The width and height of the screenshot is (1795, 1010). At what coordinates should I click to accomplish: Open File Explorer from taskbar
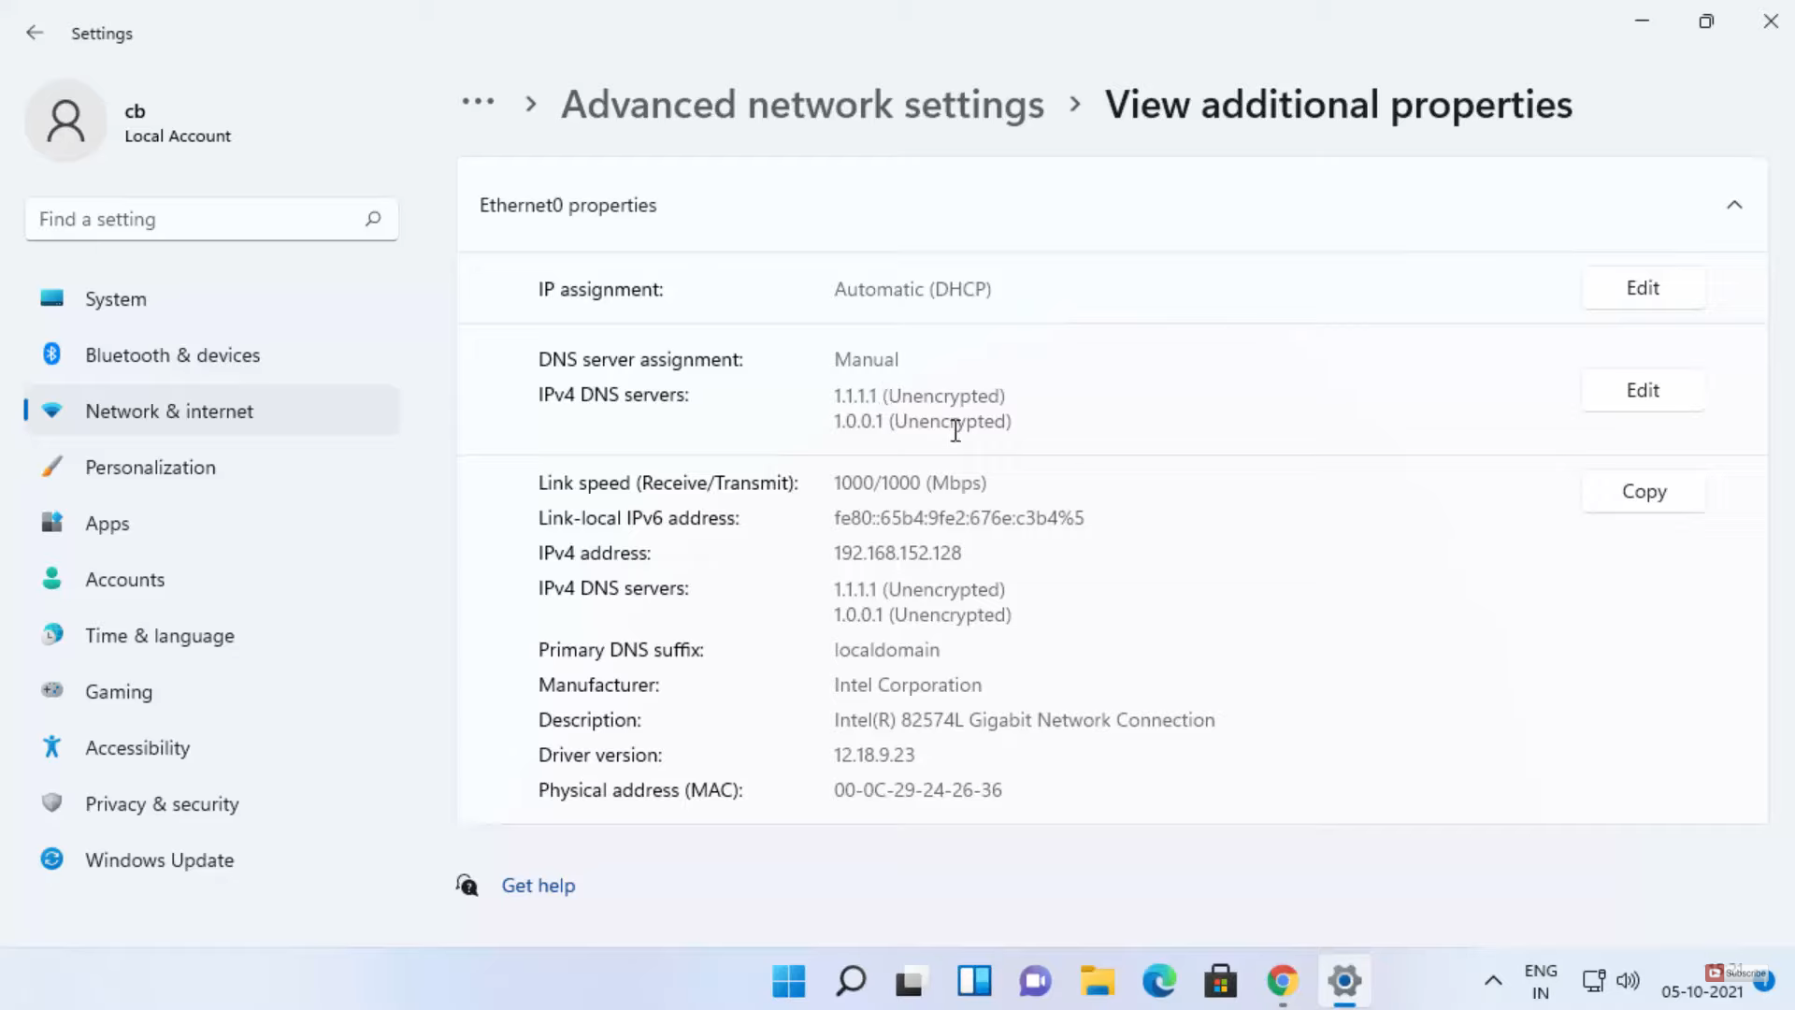coord(1098,981)
